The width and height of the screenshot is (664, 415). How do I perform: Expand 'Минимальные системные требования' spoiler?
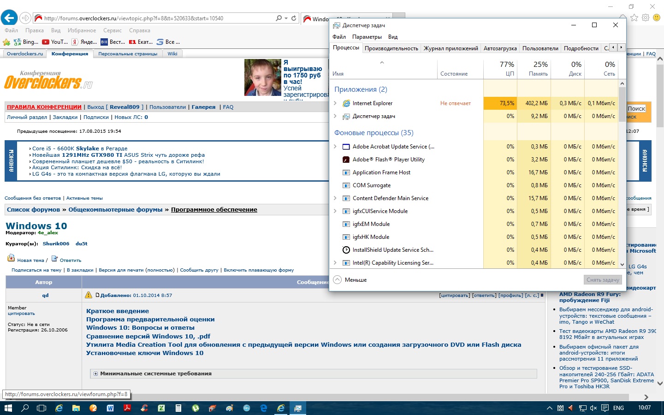point(95,373)
